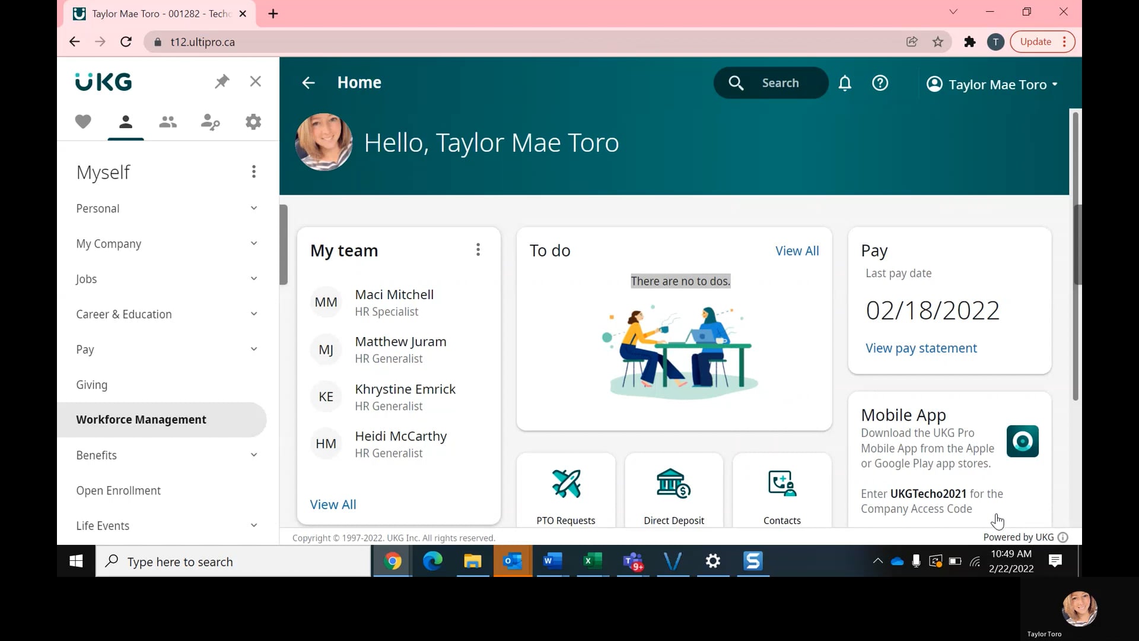Screen dimensions: 1139x641
Task: Click View pay statement link
Action: coord(921,348)
